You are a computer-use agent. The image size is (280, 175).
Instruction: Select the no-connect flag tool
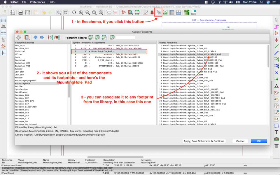(x=276, y=73)
